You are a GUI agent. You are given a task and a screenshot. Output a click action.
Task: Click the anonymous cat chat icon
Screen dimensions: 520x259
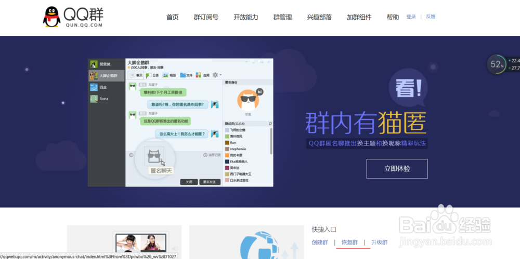154,157
